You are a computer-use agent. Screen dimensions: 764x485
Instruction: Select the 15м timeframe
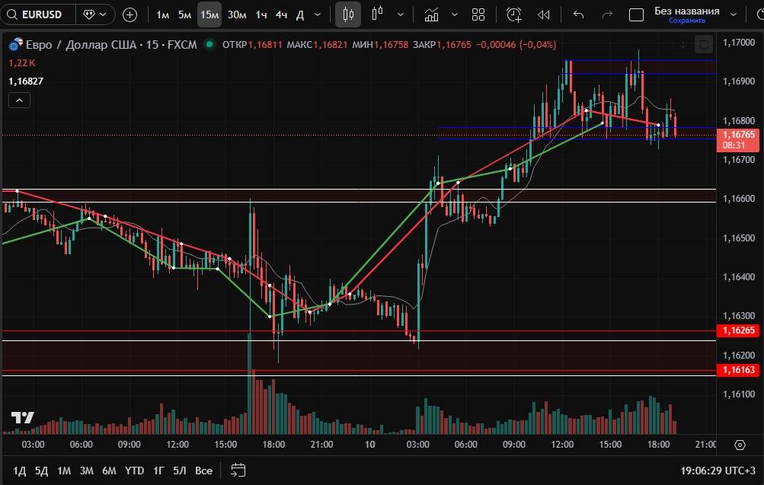click(209, 14)
